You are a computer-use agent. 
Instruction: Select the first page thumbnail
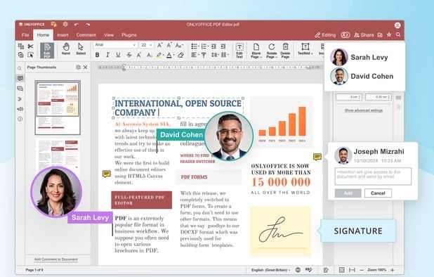pos(58,108)
